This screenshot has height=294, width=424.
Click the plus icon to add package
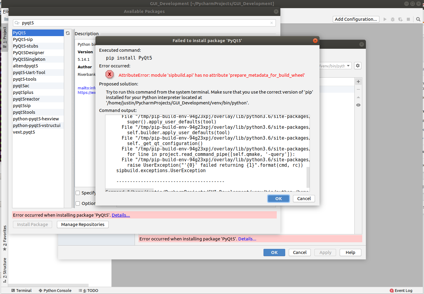click(358, 82)
